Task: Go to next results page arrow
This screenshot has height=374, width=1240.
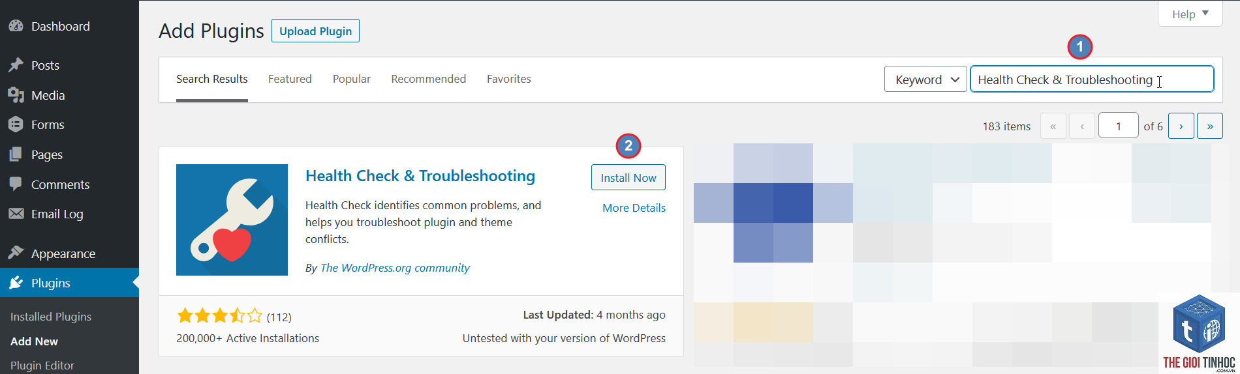Action: [1181, 126]
